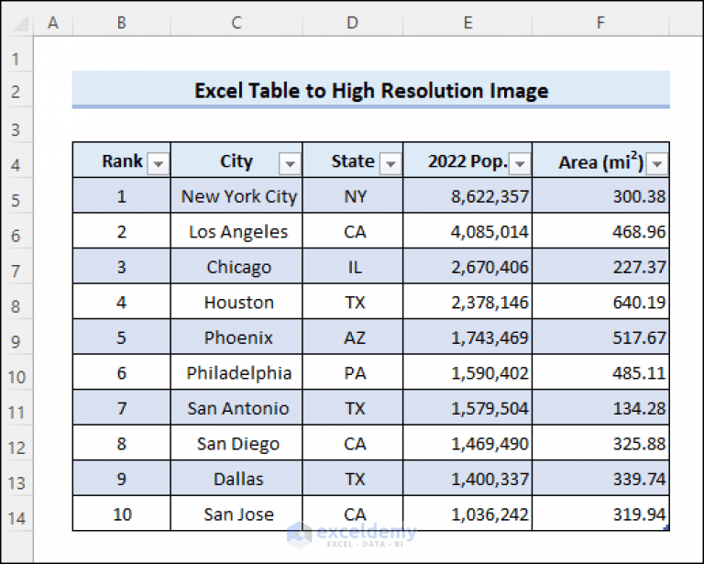
Task: Select population cell 2,670,406
Action: point(467,266)
